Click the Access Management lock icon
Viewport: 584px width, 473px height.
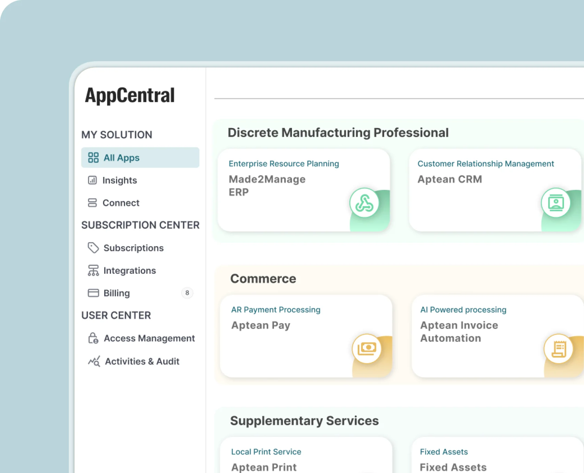93,338
